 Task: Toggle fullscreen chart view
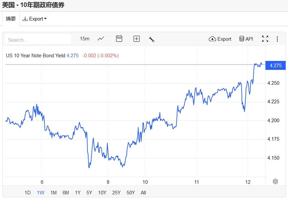tap(265, 39)
